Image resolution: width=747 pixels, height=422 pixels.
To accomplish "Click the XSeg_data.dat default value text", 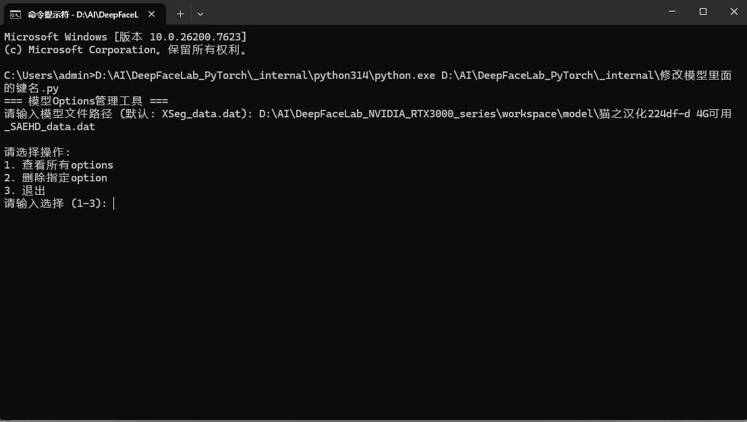I will (x=202, y=114).
